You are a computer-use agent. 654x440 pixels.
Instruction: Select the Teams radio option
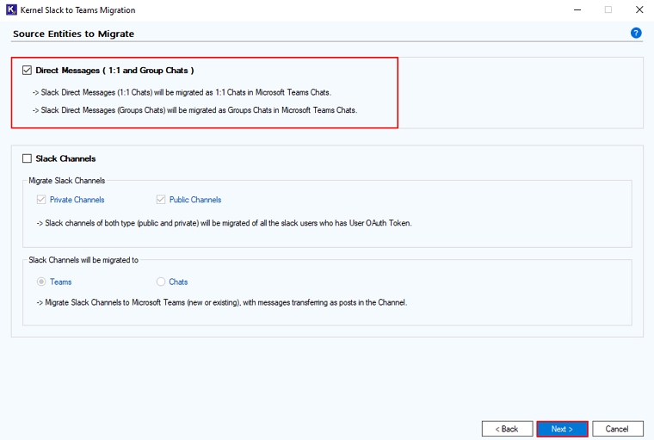tap(41, 282)
